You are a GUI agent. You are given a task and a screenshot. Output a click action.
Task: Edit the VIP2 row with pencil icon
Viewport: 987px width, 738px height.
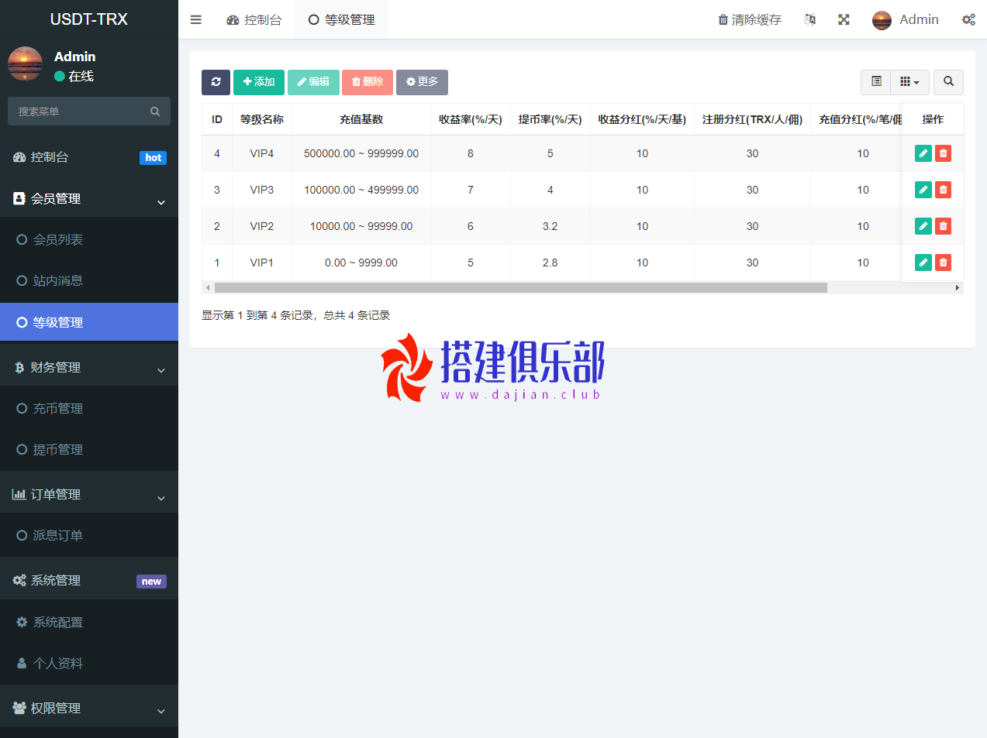(x=923, y=226)
